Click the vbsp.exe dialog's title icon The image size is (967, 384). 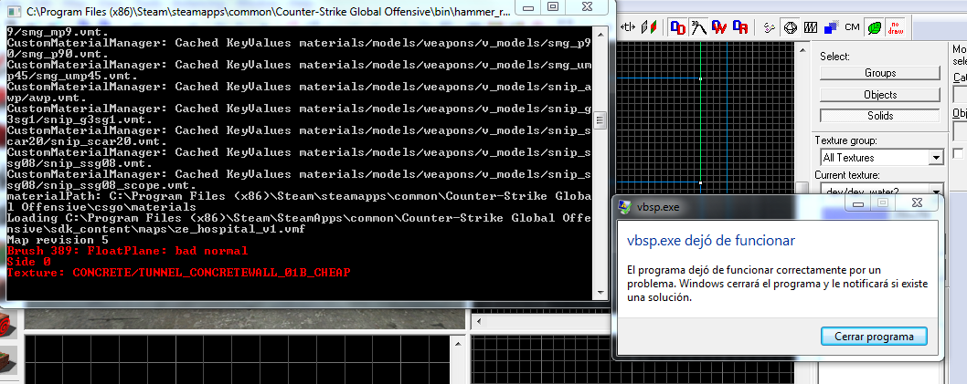[625, 207]
